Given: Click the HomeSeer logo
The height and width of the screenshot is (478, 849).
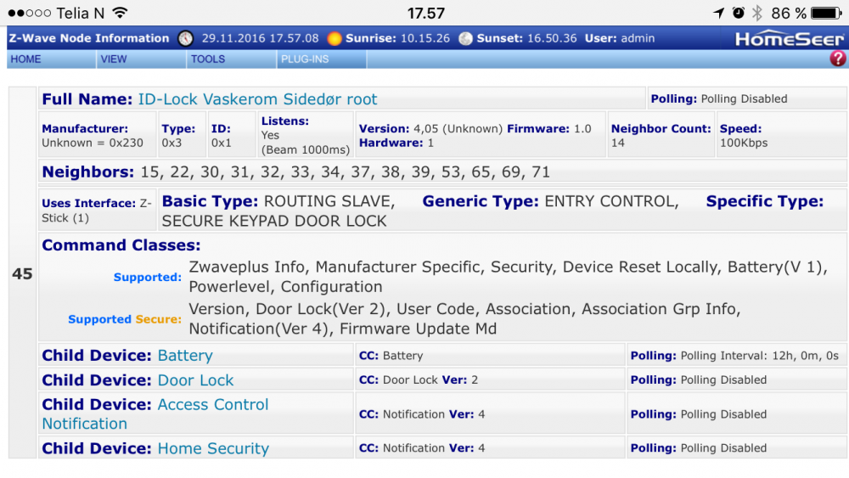Looking at the screenshot, I should coord(789,38).
